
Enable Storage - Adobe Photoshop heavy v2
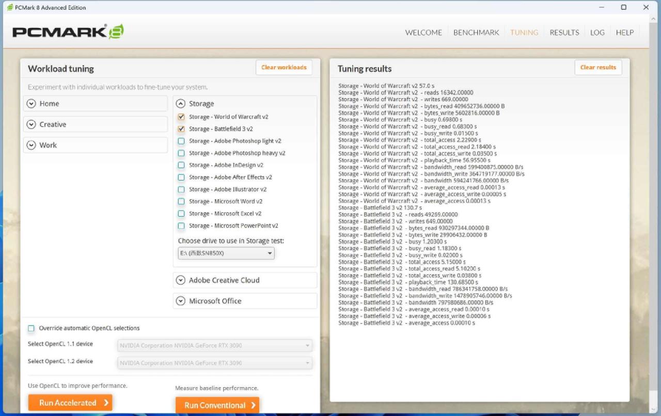181,153
